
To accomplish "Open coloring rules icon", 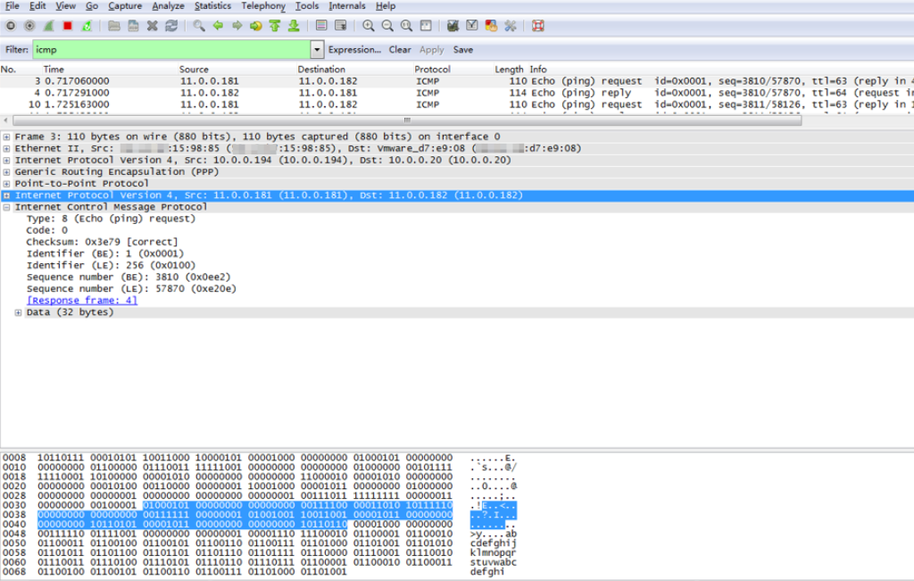I will point(491,26).
